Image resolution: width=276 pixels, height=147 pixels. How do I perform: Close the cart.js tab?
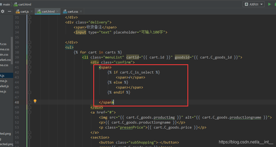[32, 11]
